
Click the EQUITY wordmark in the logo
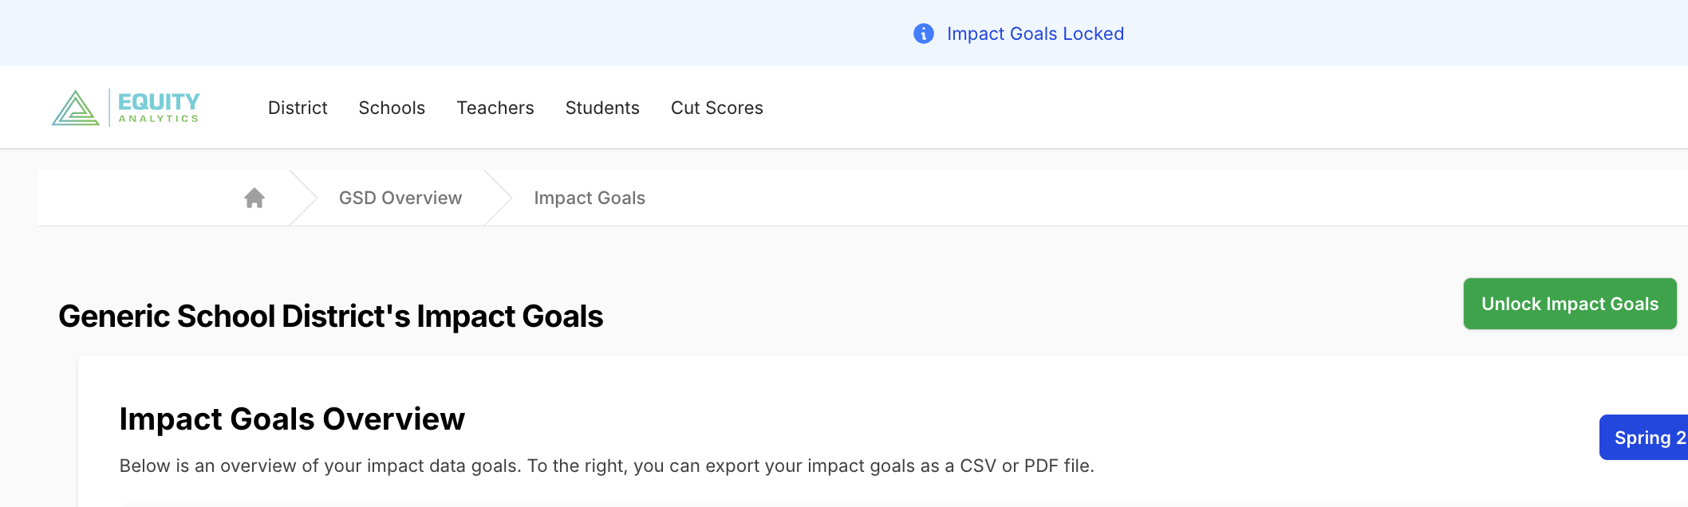[x=159, y=101]
